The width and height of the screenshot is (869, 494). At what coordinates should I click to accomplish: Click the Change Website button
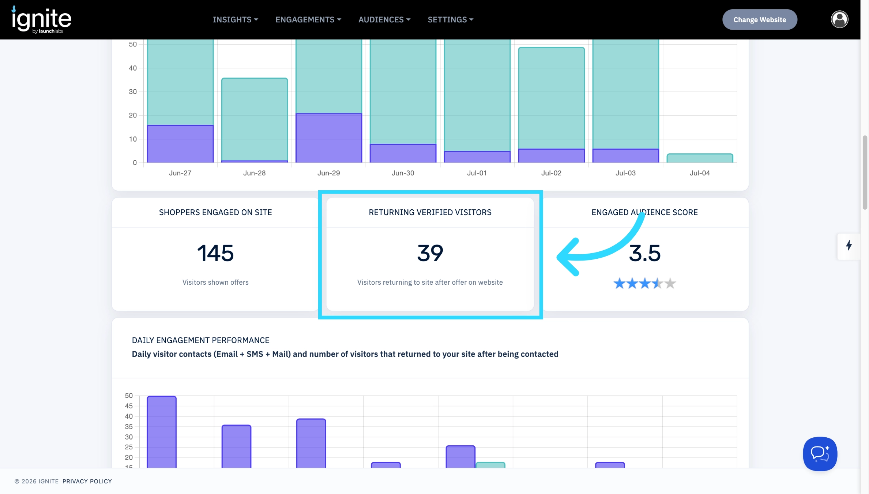760,20
